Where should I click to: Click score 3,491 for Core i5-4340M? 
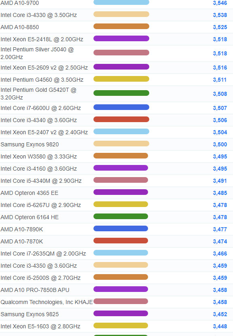(220, 181)
